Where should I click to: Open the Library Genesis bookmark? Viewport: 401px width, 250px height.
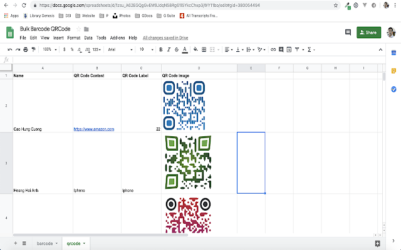click(39, 16)
